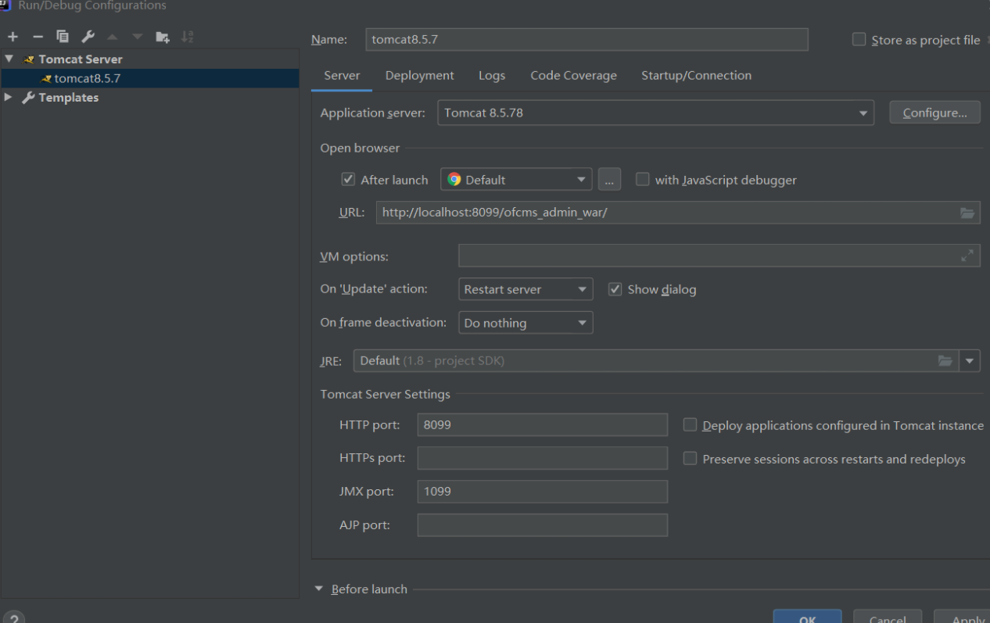Enable Preserve sessions across restarts checkbox

pos(690,459)
